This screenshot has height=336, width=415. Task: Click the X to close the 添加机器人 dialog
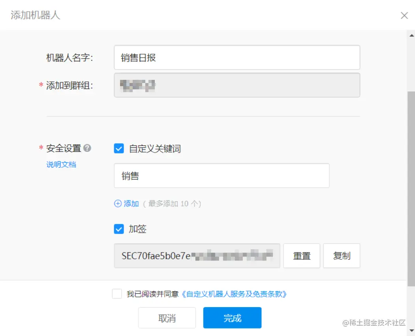pyautogui.click(x=404, y=15)
